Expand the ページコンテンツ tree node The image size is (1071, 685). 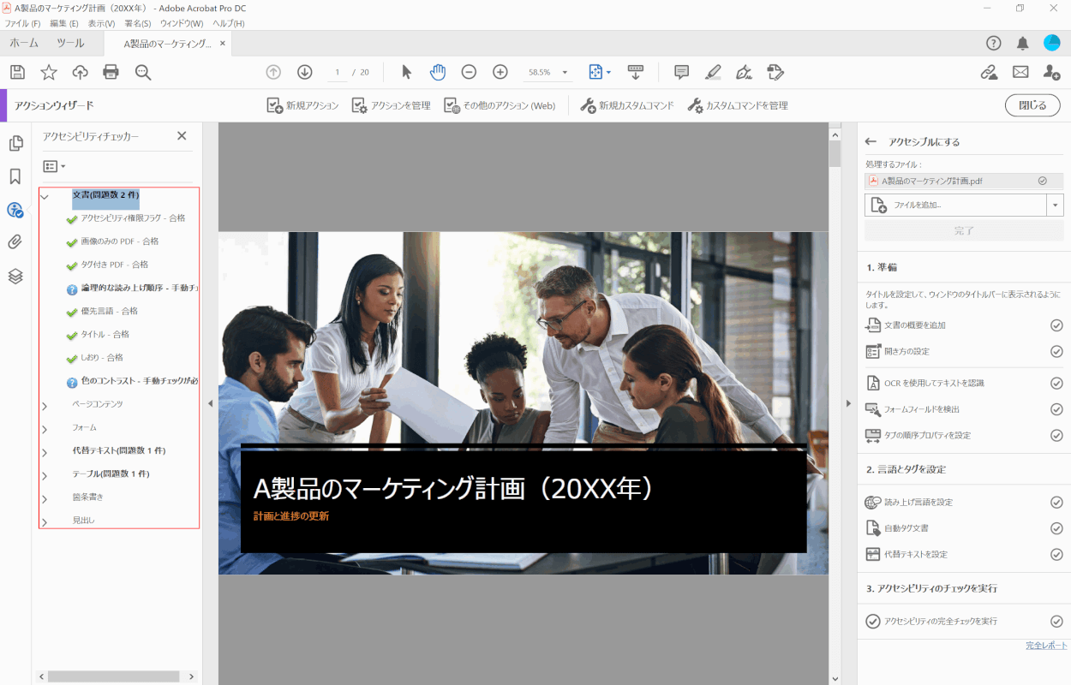click(x=45, y=404)
